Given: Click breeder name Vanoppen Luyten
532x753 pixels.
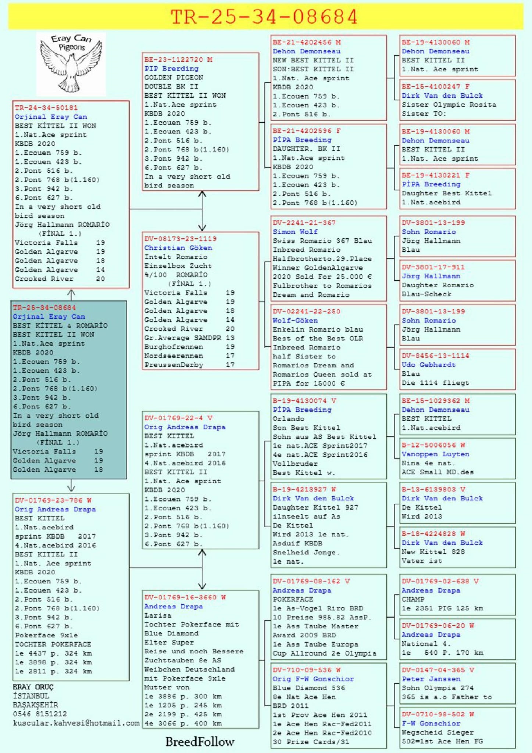Looking at the screenshot, I should [436, 454].
